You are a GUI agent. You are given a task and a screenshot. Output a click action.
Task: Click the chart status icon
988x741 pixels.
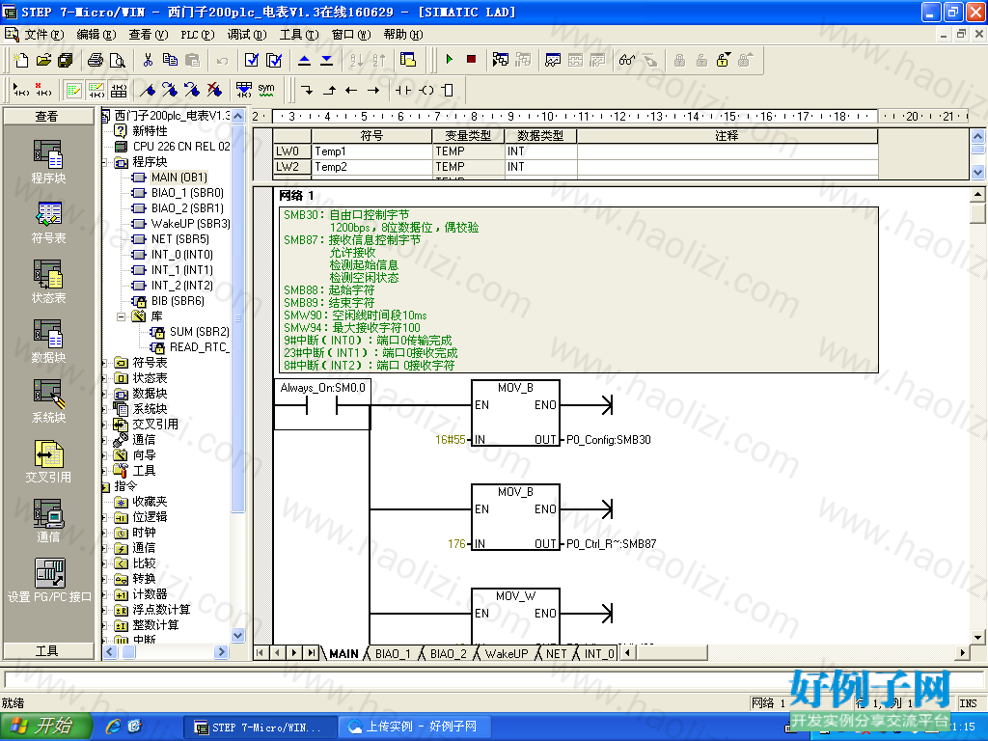pos(553,60)
